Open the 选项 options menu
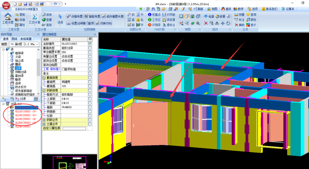The height and width of the screenshot is (169, 309). coord(253,9)
